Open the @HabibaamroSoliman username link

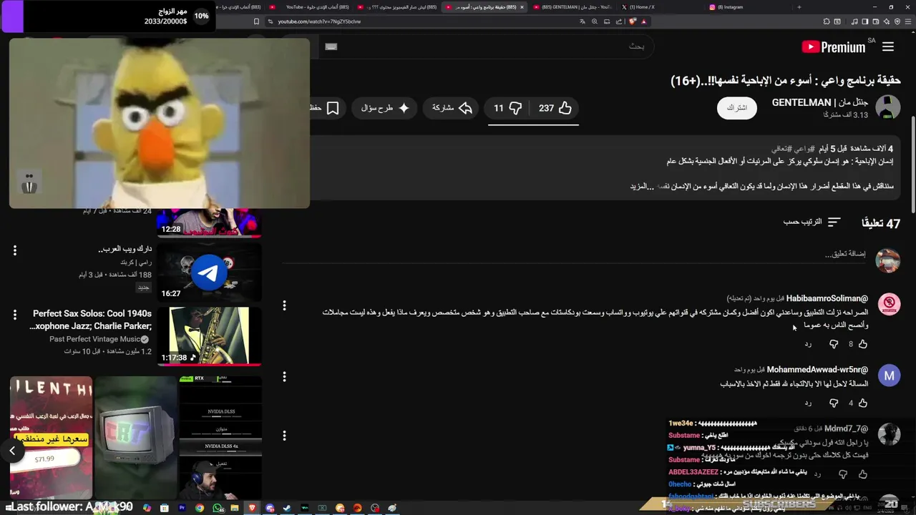[x=827, y=298]
